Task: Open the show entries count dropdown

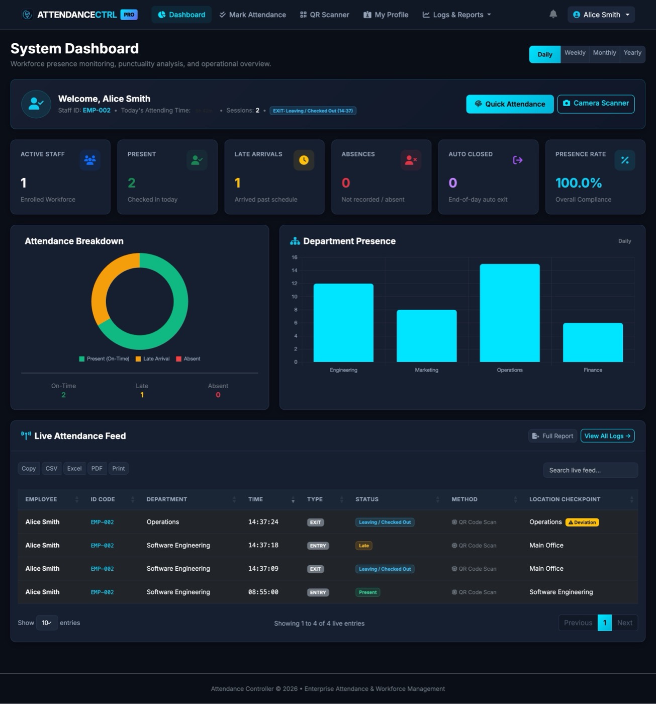Action: [47, 623]
